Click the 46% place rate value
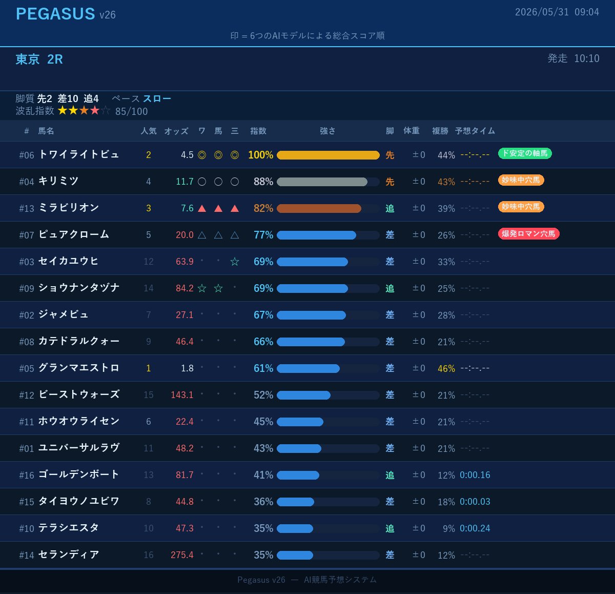This screenshot has height=594, width=615. coord(446,368)
